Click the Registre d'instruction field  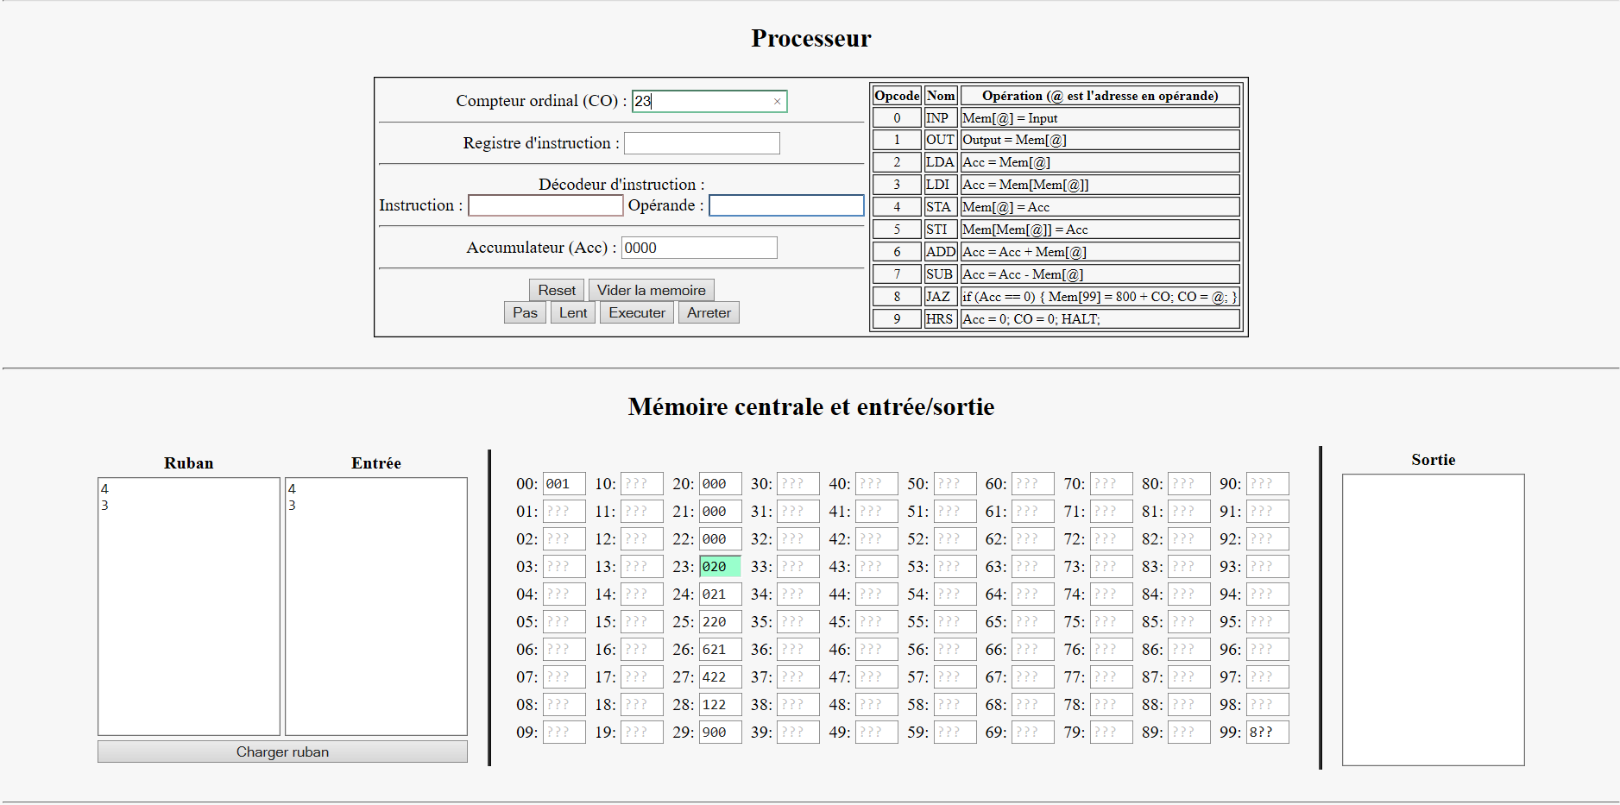point(702,143)
